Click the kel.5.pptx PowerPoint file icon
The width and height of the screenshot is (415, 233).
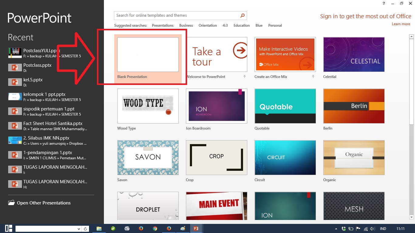click(x=15, y=82)
